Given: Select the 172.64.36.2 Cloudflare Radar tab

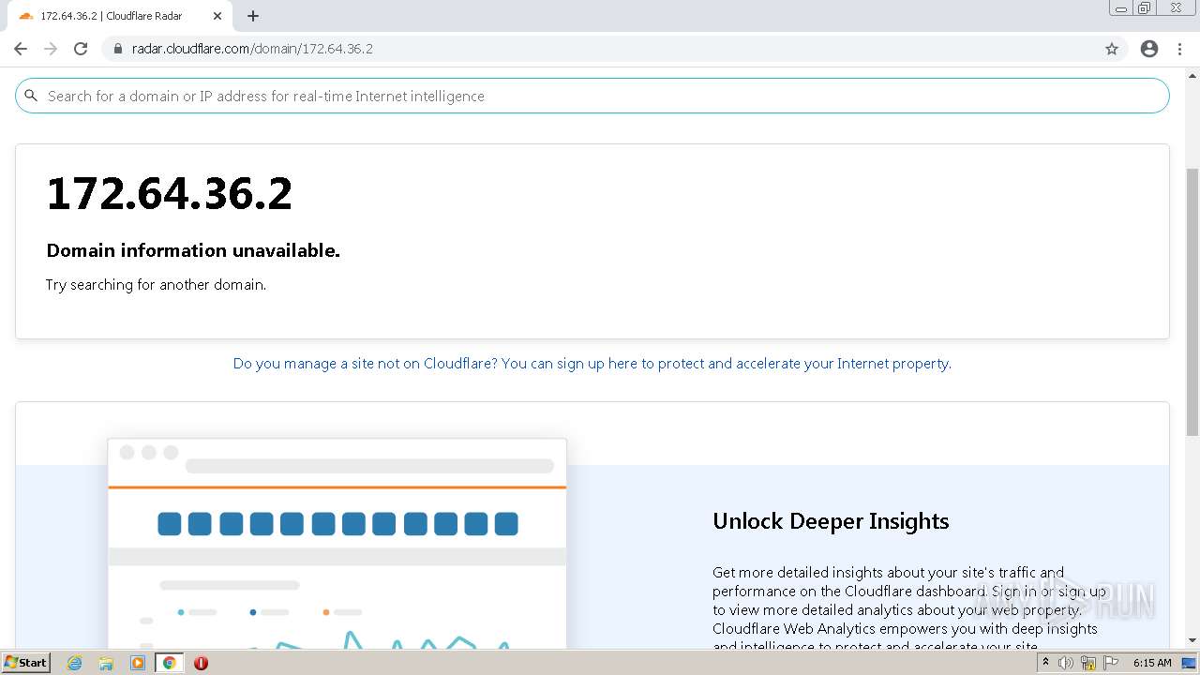Looking at the screenshot, I should (x=120, y=16).
